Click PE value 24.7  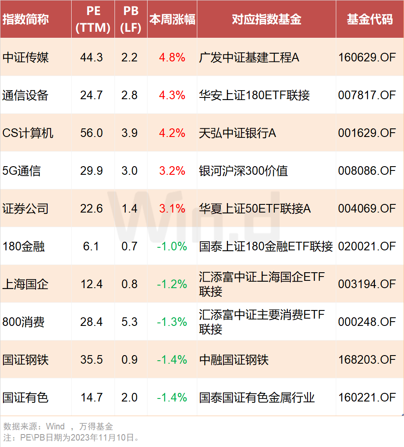tap(91, 95)
